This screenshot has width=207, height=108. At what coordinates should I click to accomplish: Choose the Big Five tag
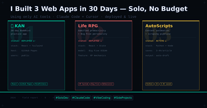[95, 84]
